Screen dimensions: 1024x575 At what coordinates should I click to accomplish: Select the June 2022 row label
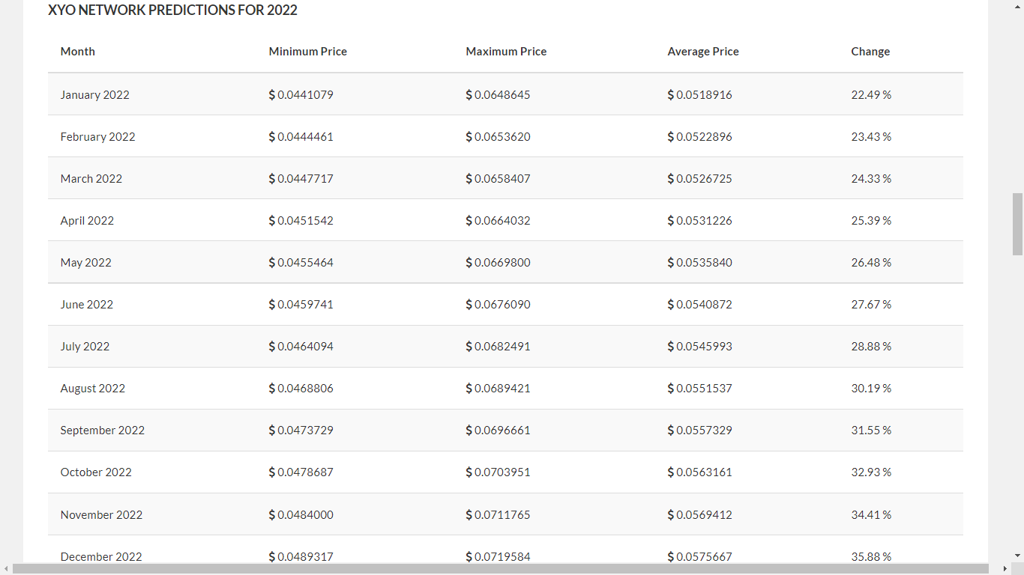coord(87,305)
